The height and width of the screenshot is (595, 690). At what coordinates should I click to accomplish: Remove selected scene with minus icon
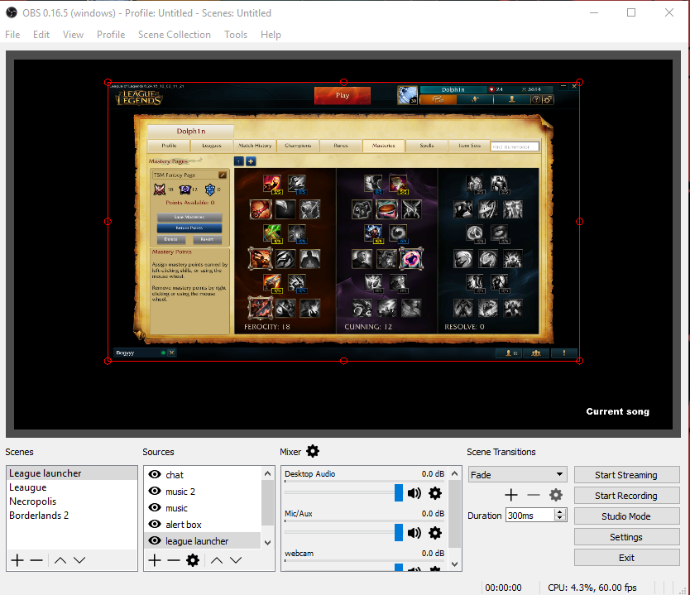pos(36,560)
